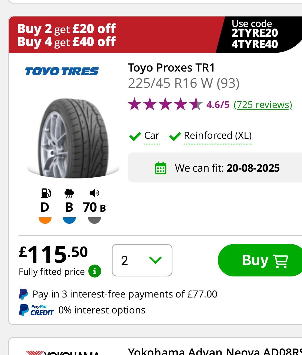Click the grey noise rating swatch
The height and width of the screenshot is (355, 302).
[x=94, y=220]
